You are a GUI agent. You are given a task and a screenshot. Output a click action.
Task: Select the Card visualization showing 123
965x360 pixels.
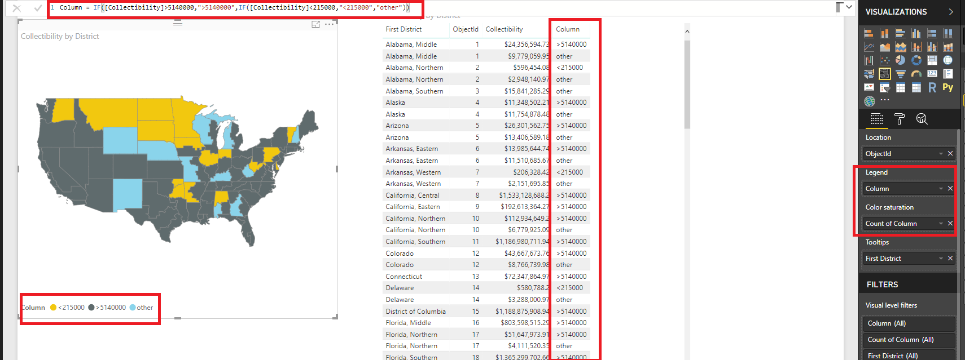(932, 74)
